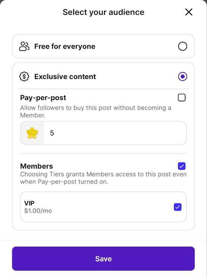Click the Free for everyone label text
The width and height of the screenshot is (207, 277).
click(65, 46)
